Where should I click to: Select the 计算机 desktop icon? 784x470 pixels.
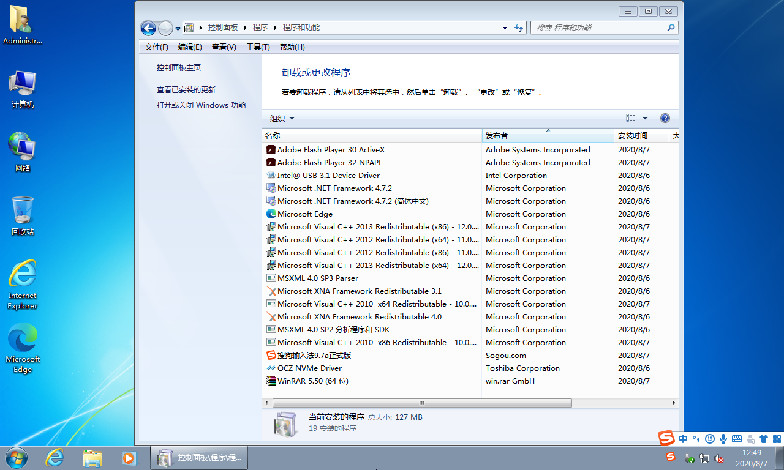click(23, 89)
